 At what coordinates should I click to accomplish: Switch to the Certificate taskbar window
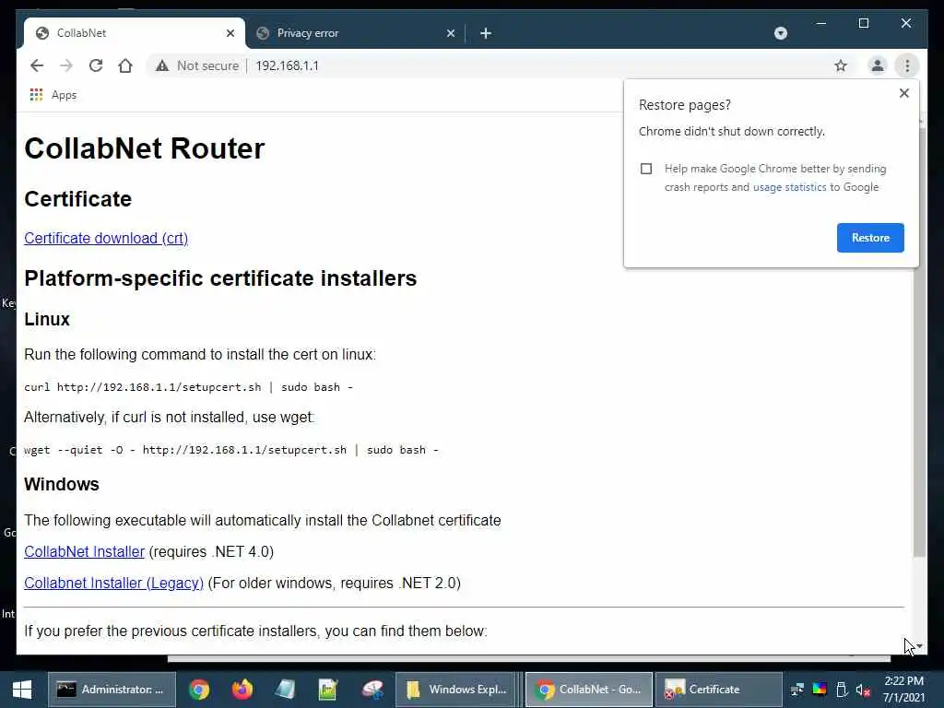(x=718, y=690)
